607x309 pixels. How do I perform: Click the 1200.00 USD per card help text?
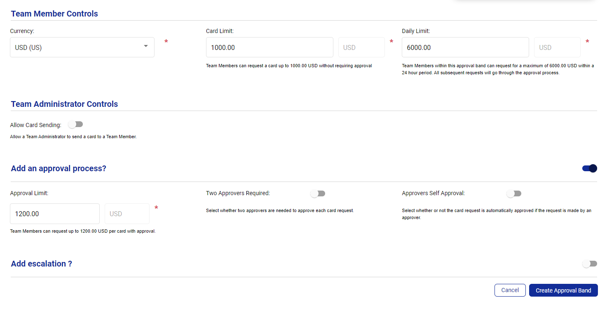(83, 231)
